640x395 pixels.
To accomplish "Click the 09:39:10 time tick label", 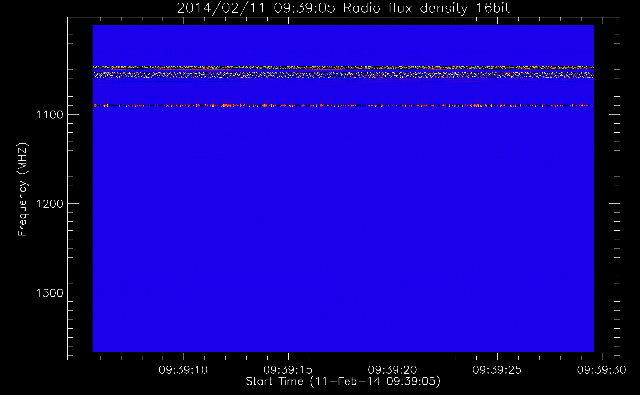I will point(183,370).
